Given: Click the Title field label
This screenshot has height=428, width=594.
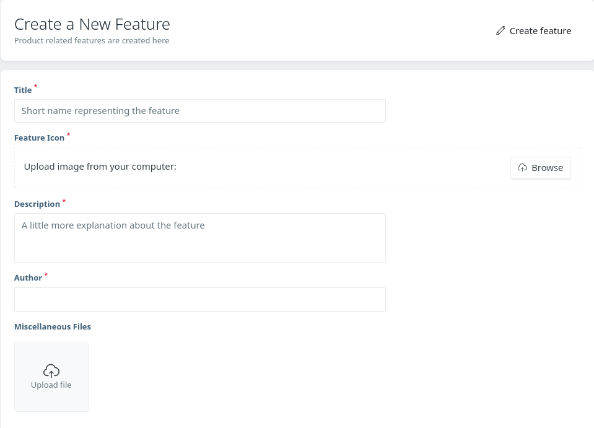Looking at the screenshot, I should tap(23, 90).
